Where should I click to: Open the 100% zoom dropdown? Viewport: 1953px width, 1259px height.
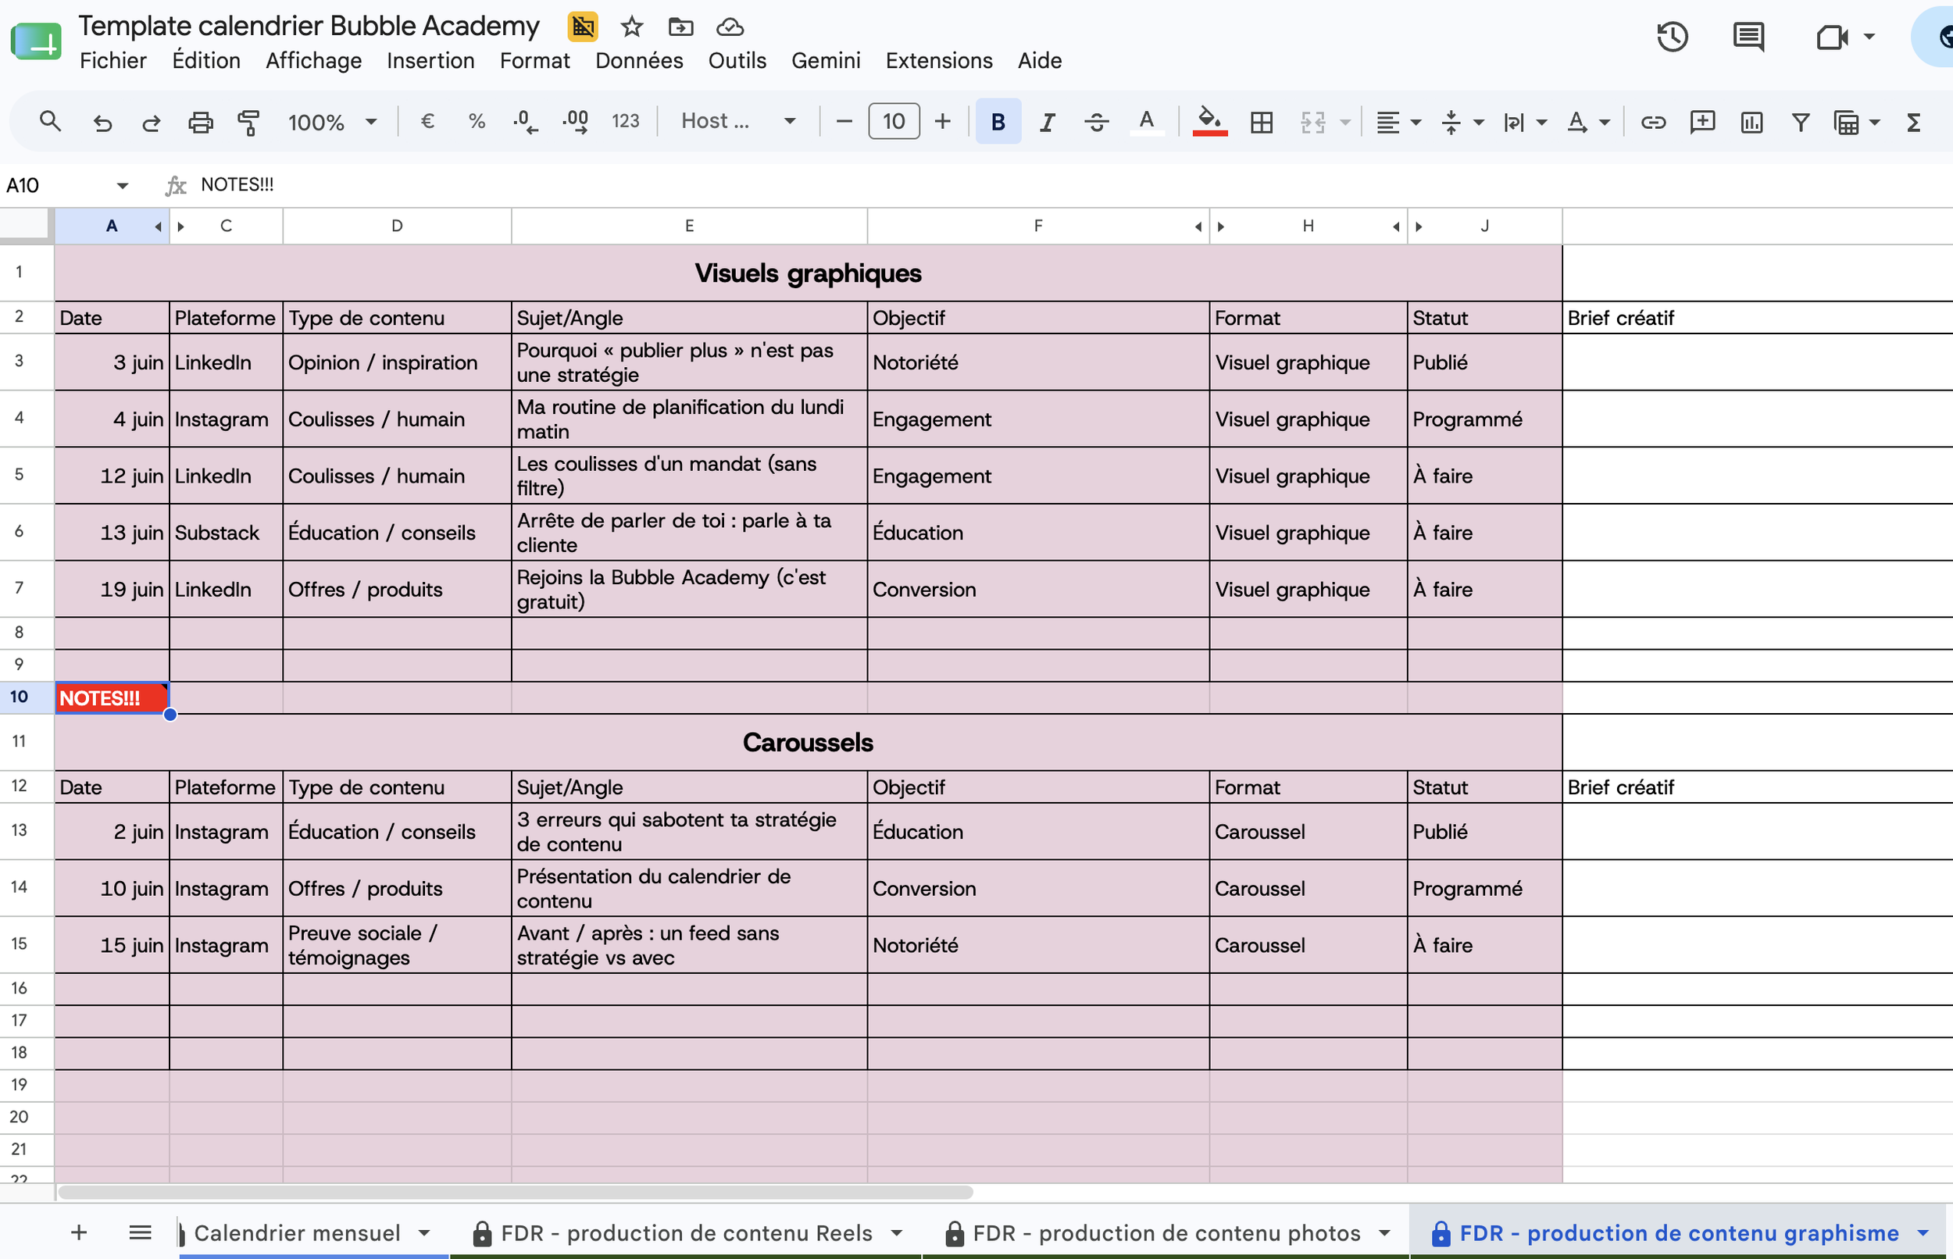(332, 122)
